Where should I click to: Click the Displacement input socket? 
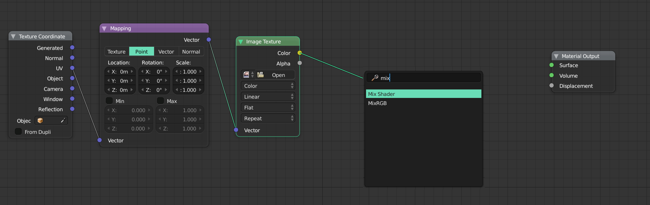(552, 85)
